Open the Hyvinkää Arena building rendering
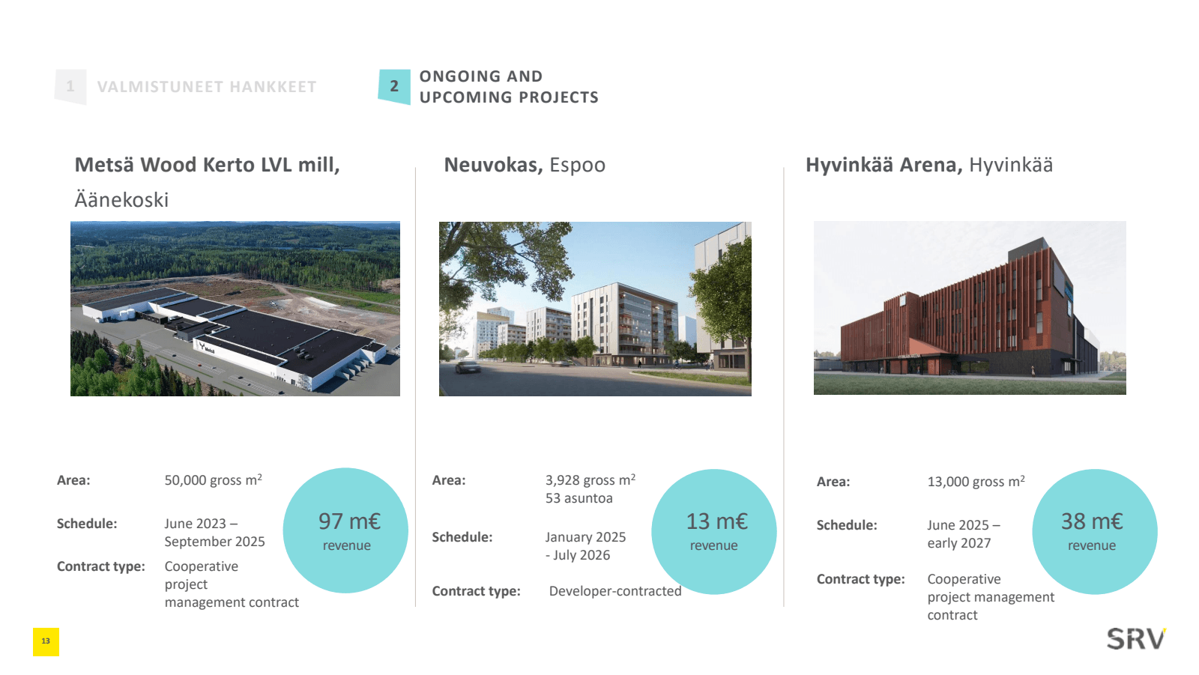The height and width of the screenshot is (675, 1199). point(970,308)
